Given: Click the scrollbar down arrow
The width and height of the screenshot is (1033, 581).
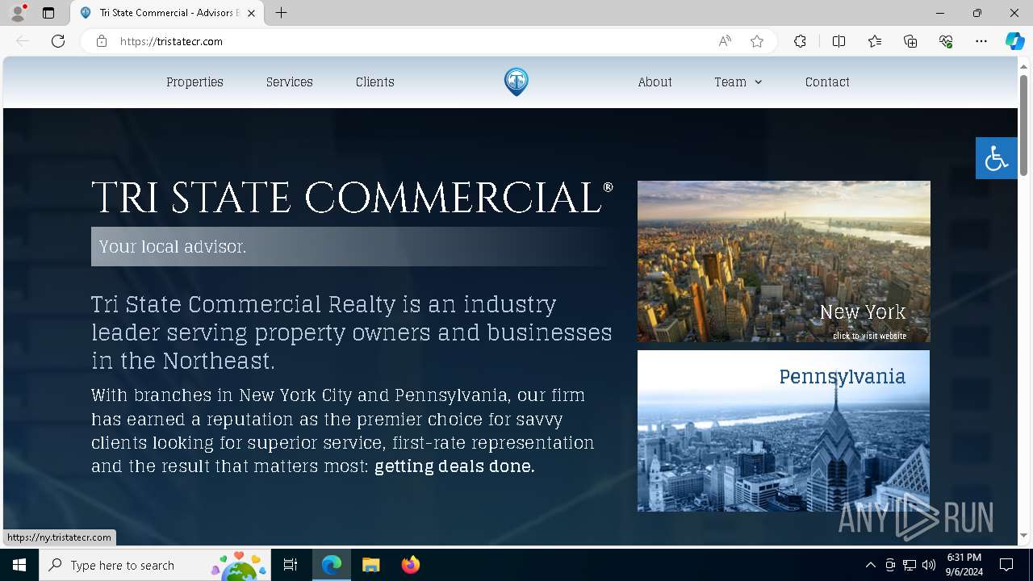Looking at the screenshot, I should pyautogui.click(x=1024, y=535).
